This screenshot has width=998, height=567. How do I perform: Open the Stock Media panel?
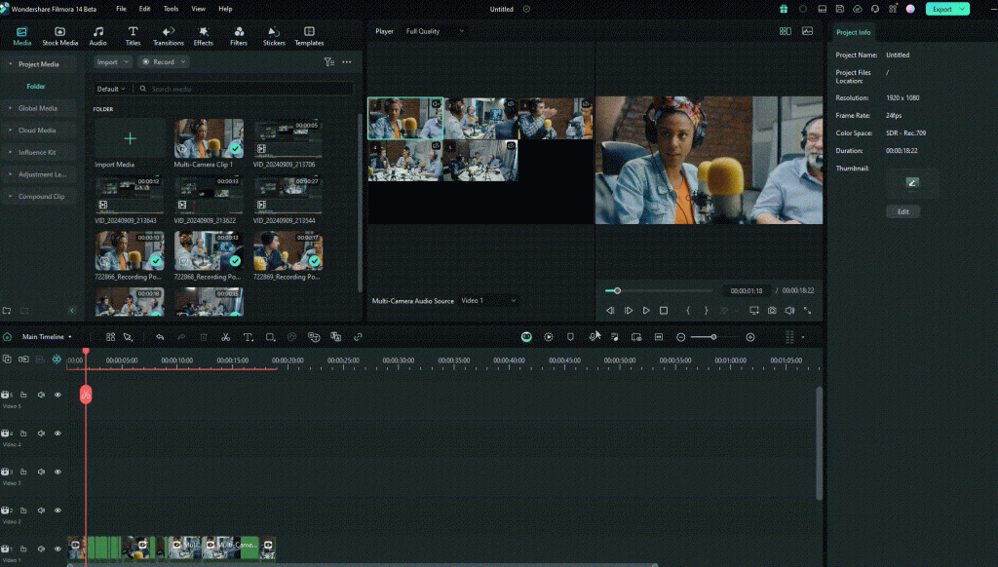(x=59, y=36)
